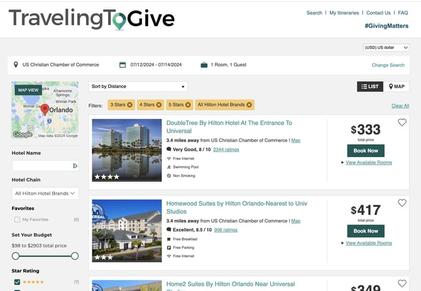Image resolution: width=421 pixels, height=291 pixels.
Task: Click Clear All filters link
Action: (x=400, y=106)
